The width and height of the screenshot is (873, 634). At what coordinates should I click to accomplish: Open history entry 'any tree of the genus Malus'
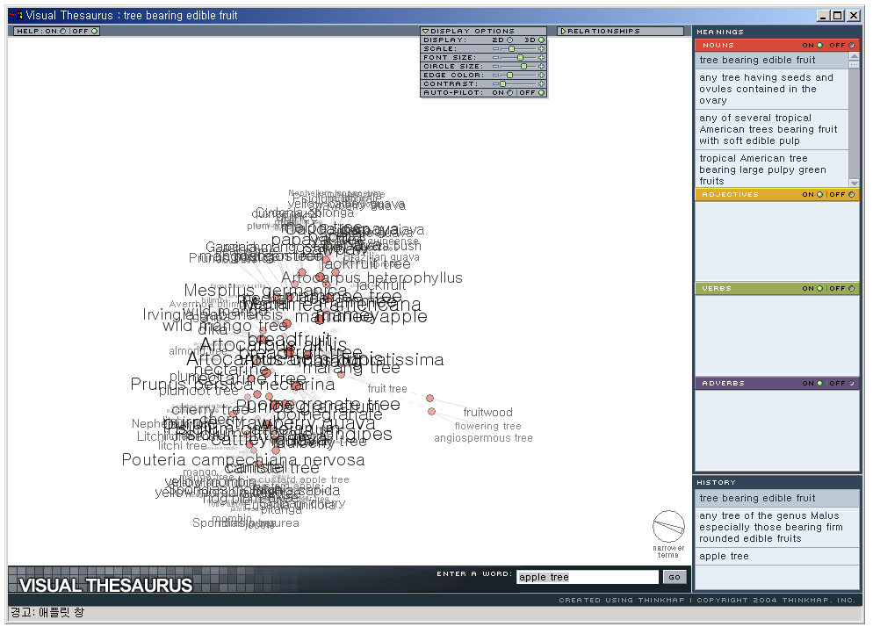coord(776,527)
